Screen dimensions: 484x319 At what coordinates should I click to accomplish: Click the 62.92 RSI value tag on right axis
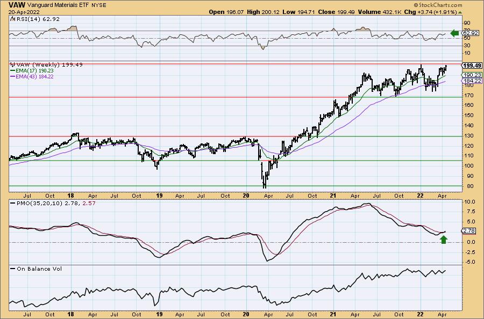pyautogui.click(x=470, y=33)
